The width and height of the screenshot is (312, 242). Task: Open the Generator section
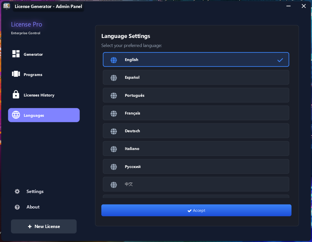click(44, 54)
